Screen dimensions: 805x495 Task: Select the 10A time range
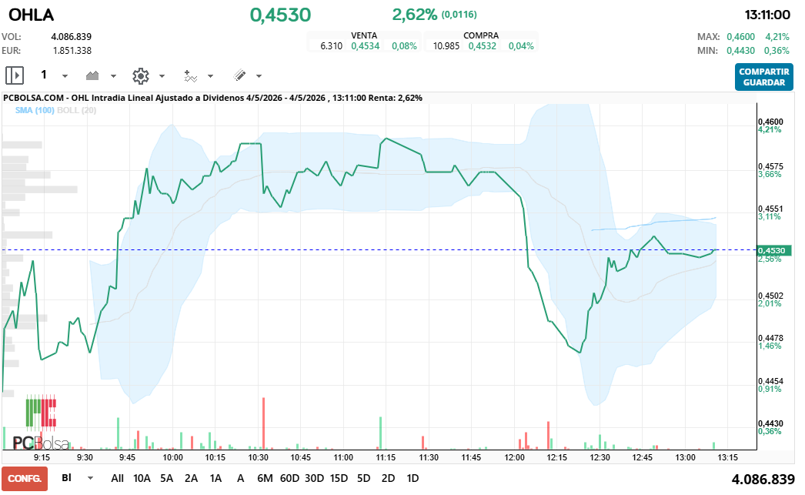142,479
